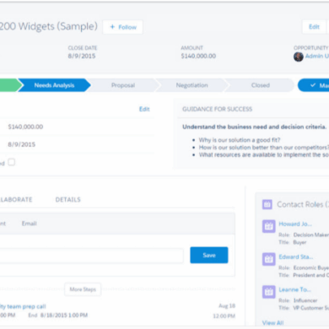
Task: Click the Contact Roles header icon
Action: tap(267, 204)
